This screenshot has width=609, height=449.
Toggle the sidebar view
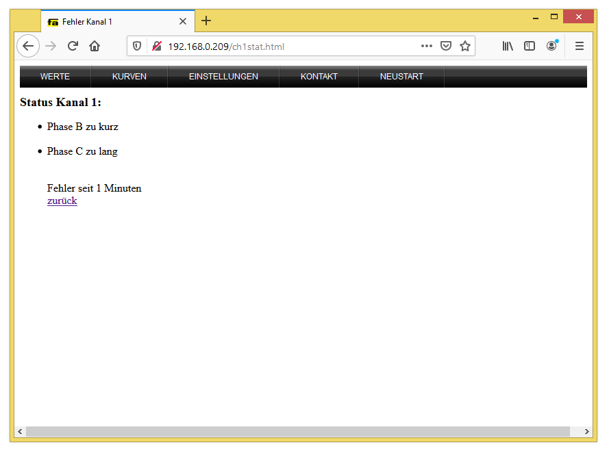pyautogui.click(x=530, y=46)
